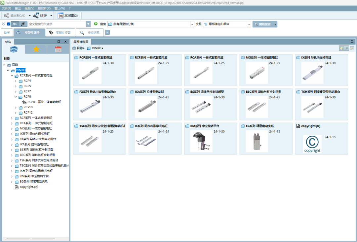The width and height of the screenshot is (357, 242).
Task: Expand RCF系列 tree node in sidebar
Action: [12, 118]
